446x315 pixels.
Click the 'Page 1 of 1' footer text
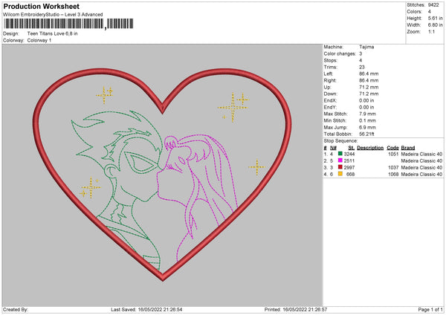[430, 309]
